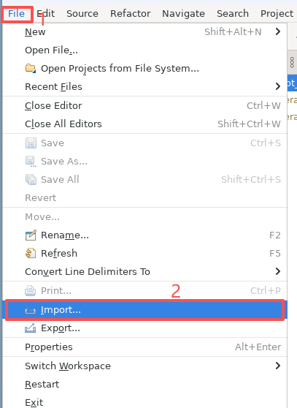Open the Navigate menu
297x408 pixels.
(184, 14)
